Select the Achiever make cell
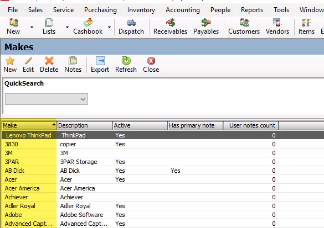The image size is (324, 228). point(29,197)
